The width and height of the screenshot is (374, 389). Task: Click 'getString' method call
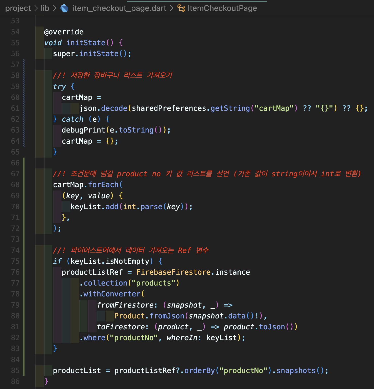230,108
